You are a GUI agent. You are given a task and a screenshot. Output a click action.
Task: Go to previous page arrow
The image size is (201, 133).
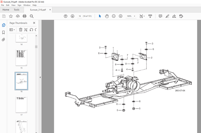(x=65, y=16)
